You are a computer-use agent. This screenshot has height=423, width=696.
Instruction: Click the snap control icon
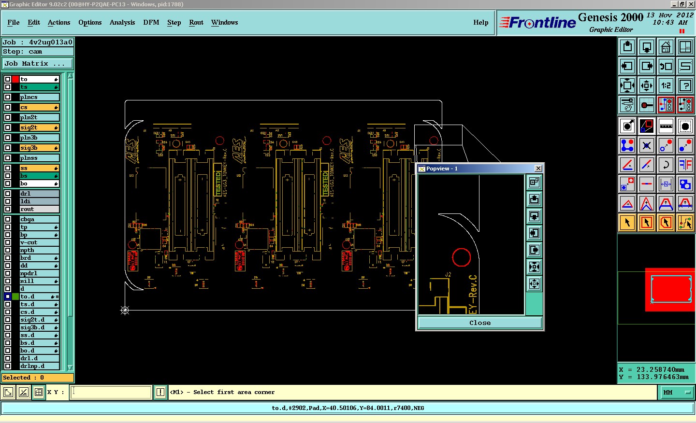(x=647, y=105)
